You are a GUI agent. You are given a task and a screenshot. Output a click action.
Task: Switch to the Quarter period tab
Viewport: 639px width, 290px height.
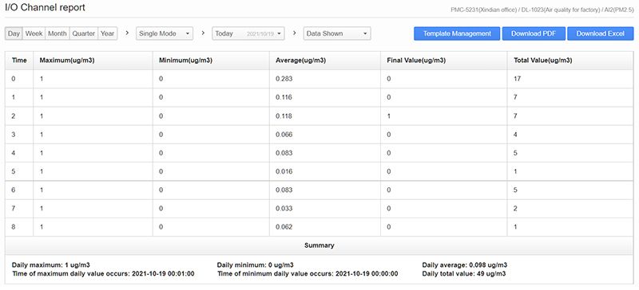[84, 33]
